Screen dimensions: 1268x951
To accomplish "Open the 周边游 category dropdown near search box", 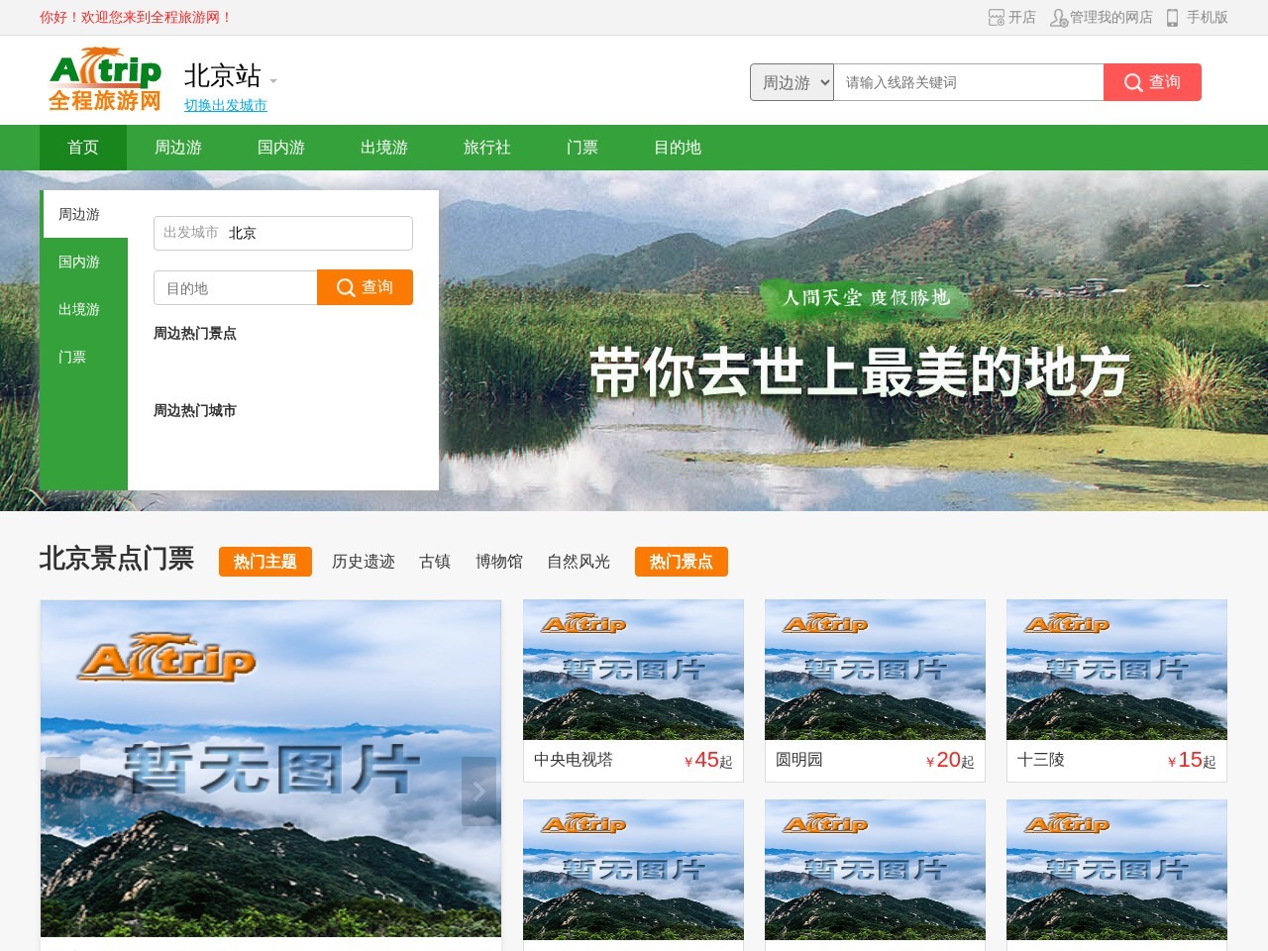I will tap(791, 82).
